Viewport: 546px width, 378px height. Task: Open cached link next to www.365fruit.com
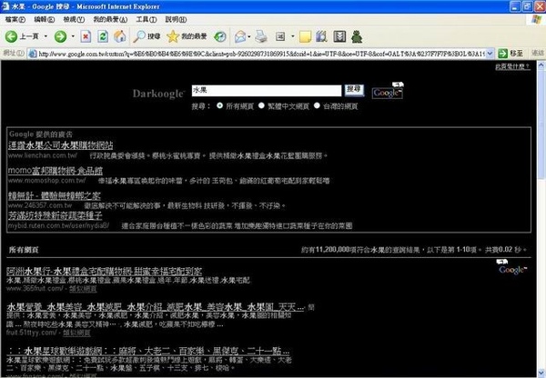click(83, 289)
